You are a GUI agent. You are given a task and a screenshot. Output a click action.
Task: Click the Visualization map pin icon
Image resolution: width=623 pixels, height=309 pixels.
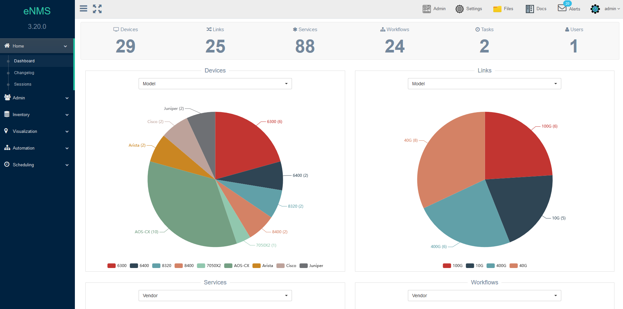6,131
